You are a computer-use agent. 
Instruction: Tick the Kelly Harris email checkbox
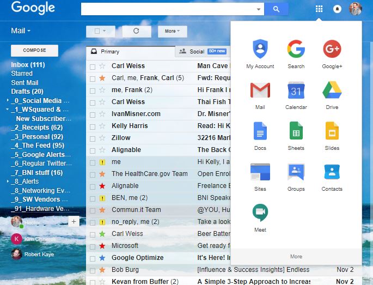pyautogui.click(x=93, y=126)
